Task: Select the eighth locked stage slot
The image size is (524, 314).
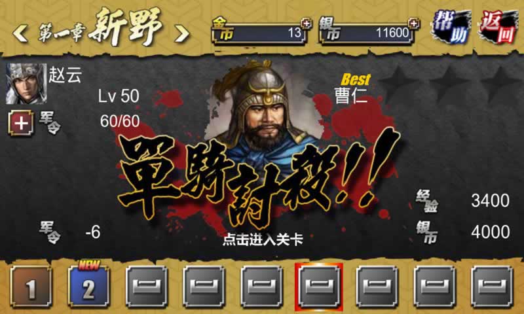Action: (x=434, y=287)
